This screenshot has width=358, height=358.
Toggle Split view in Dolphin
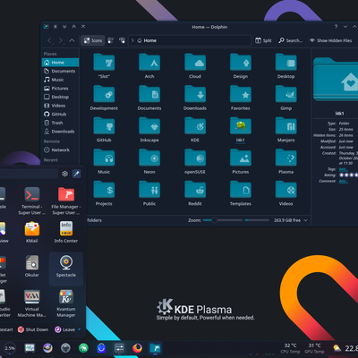[x=263, y=40]
